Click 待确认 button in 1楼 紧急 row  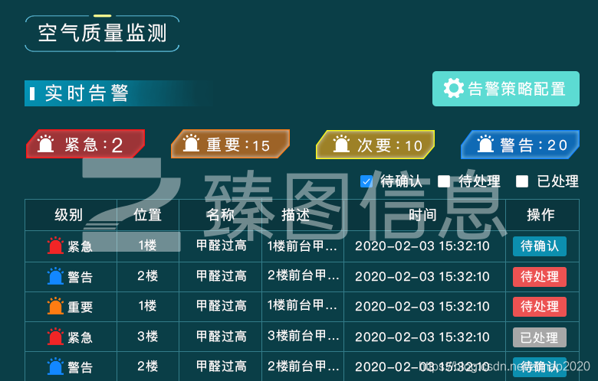click(540, 246)
